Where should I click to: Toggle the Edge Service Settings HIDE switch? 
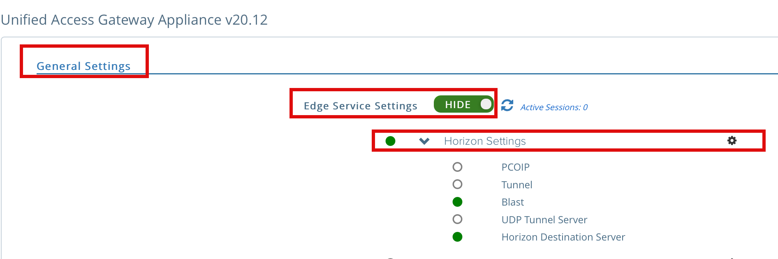pos(463,104)
